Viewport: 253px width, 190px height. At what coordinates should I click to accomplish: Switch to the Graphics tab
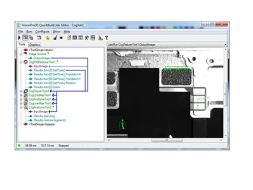coord(34,45)
